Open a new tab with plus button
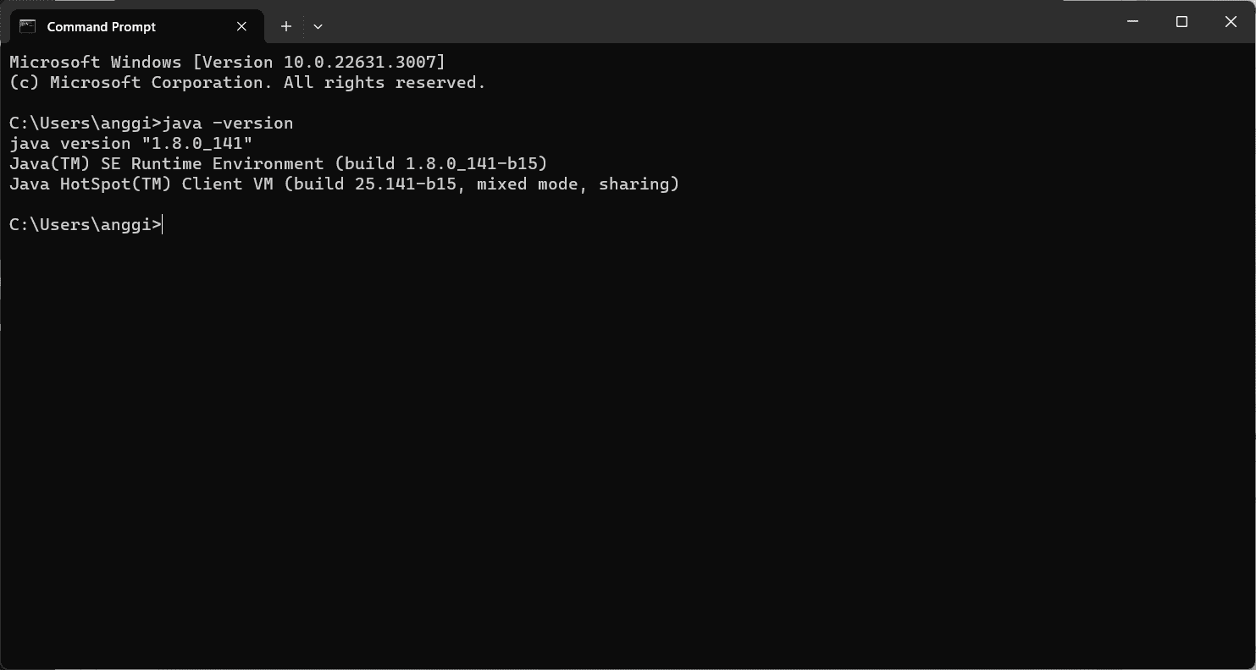This screenshot has width=1256, height=670. [286, 26]
